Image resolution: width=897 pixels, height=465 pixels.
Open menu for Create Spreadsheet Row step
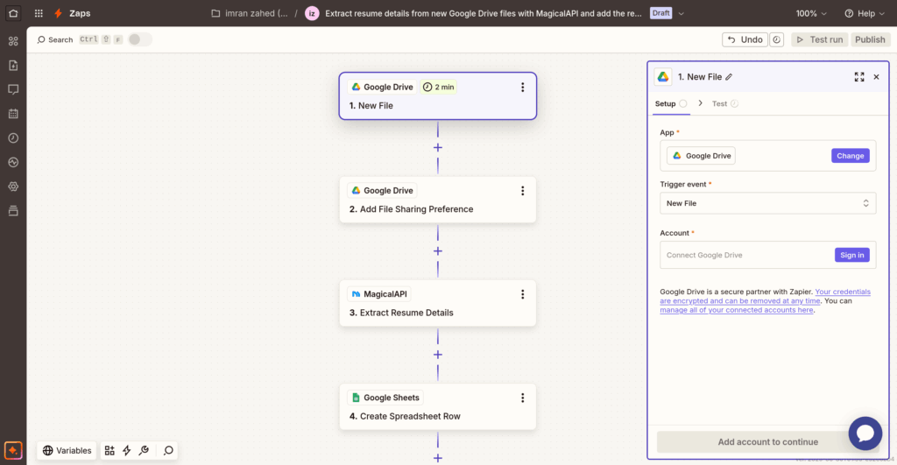[x=522, y=398]
